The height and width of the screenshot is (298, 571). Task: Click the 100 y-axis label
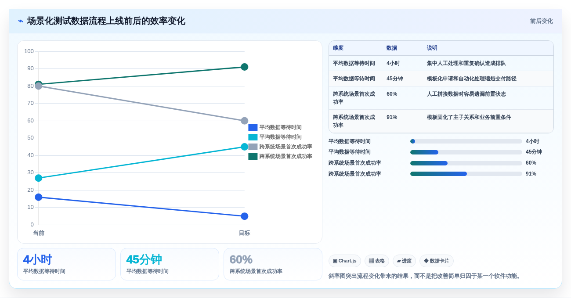tap(29, 51)
